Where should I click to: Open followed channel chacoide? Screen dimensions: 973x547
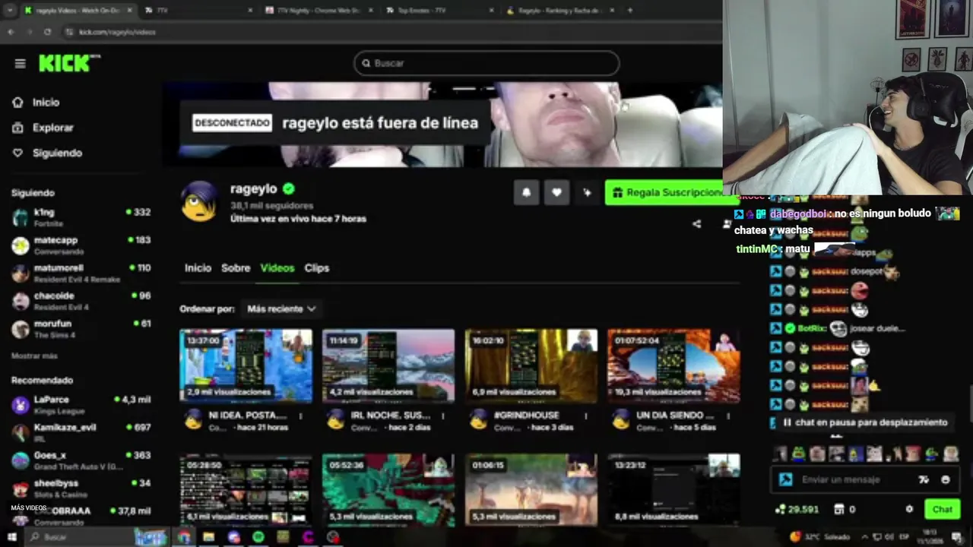[81, 301]
